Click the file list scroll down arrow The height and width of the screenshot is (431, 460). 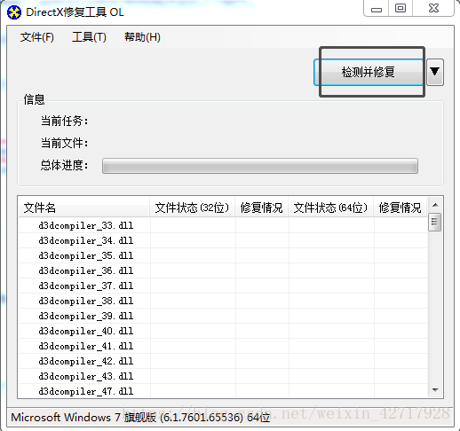click(x=435, y=390)
